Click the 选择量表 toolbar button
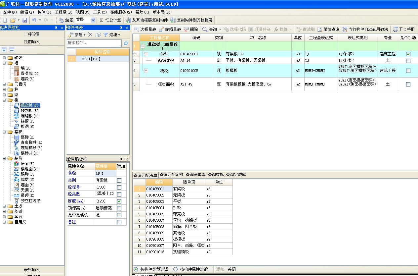The width and height of the screenshot is (418, 276). (145, 29)
